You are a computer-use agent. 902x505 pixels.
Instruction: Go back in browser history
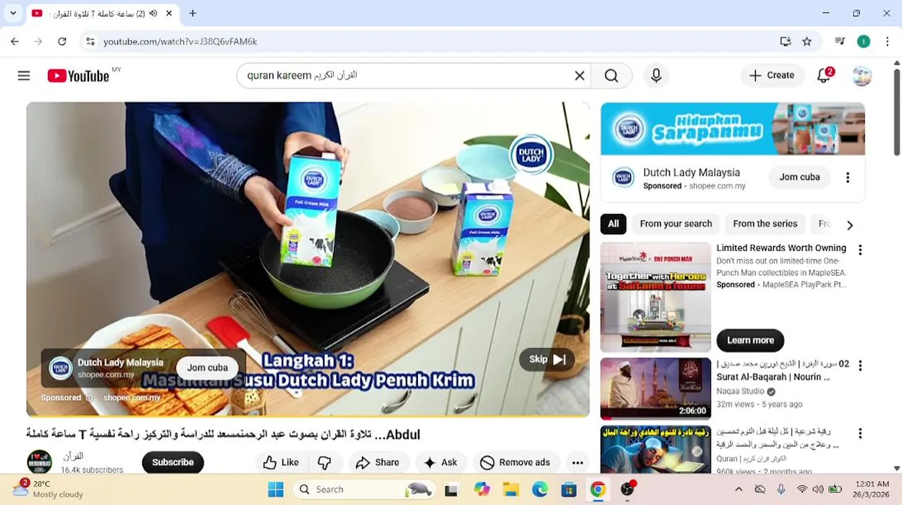pos(15,41)
